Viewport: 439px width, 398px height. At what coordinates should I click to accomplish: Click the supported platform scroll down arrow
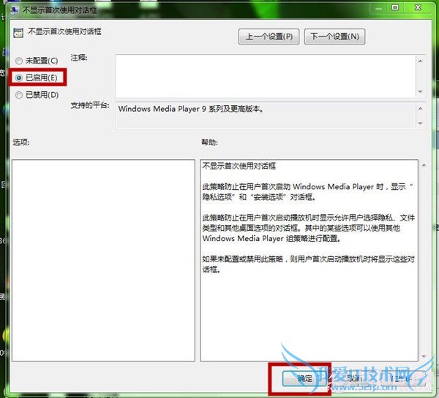pyautogui.click(x=420, y=123)
